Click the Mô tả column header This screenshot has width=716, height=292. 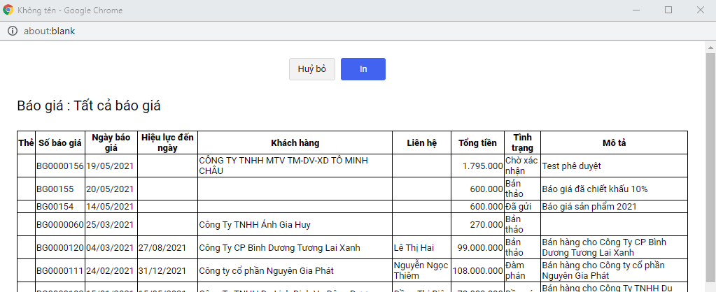615,143
